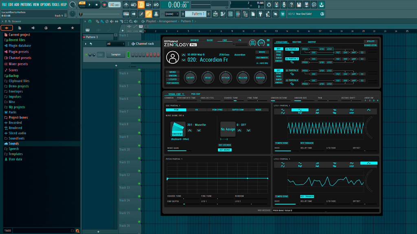Image resolution: width=417 pixels, height=234 pixels.
Task: Click the Sampler channel button
Action: 116,55
